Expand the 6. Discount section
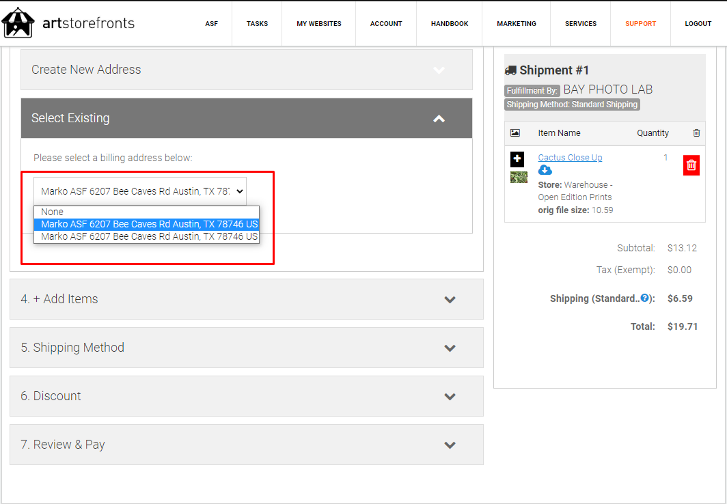727x504 pixels. click(247, 396)
